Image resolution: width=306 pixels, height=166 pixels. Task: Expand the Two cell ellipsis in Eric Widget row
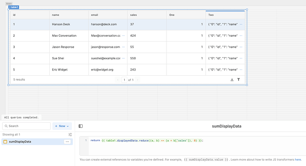coord(241,69)
